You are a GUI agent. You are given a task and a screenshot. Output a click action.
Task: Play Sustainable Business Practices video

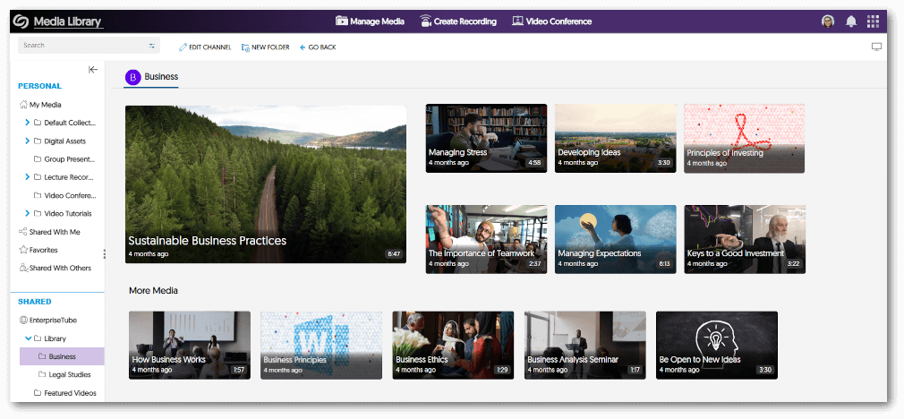(x=266, y=184)
